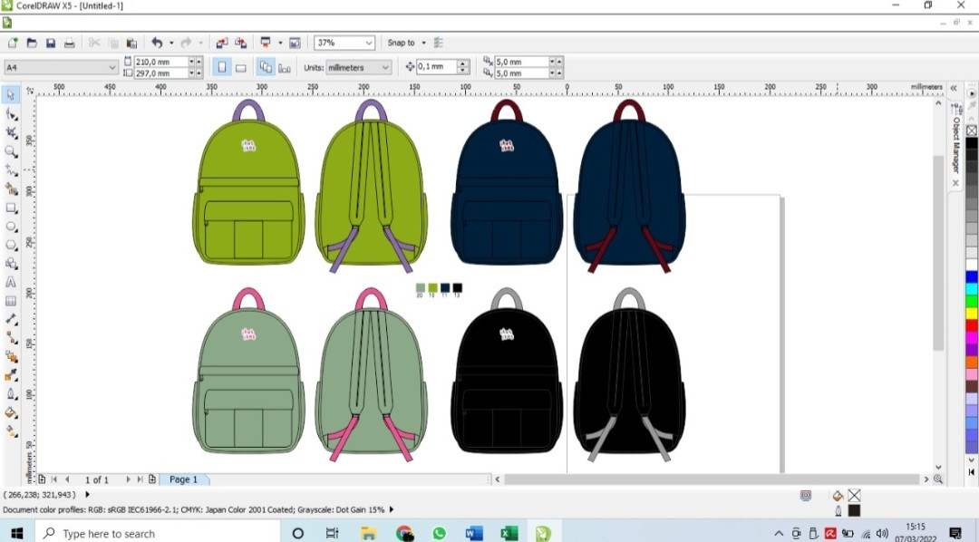Viewport: 979px width, 542px height.
Task: Select the Interactive Fill tool
Action: click(x=11, y=431)
